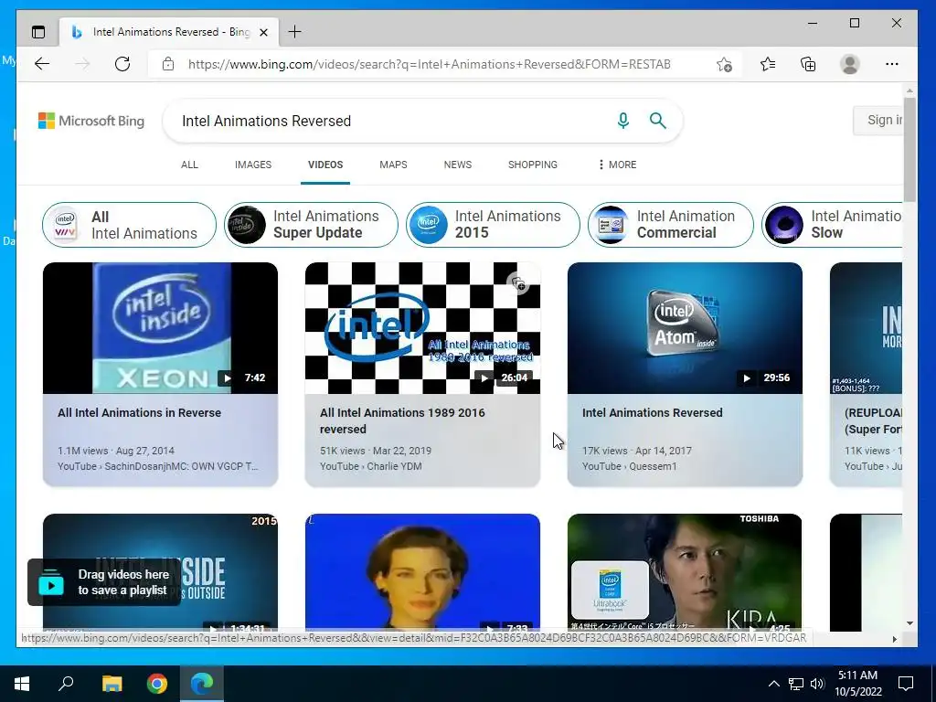This screenshot has height=702, width=936.
Task: Open the Collections panel
Action: 808,64
